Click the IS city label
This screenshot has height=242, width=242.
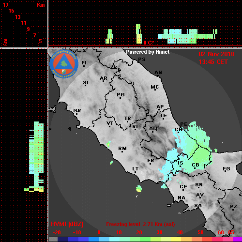click(181, 163)
